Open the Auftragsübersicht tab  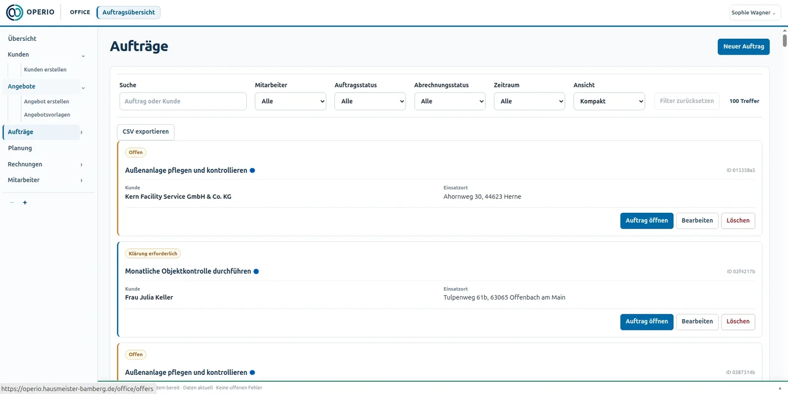tap(129, 12)
